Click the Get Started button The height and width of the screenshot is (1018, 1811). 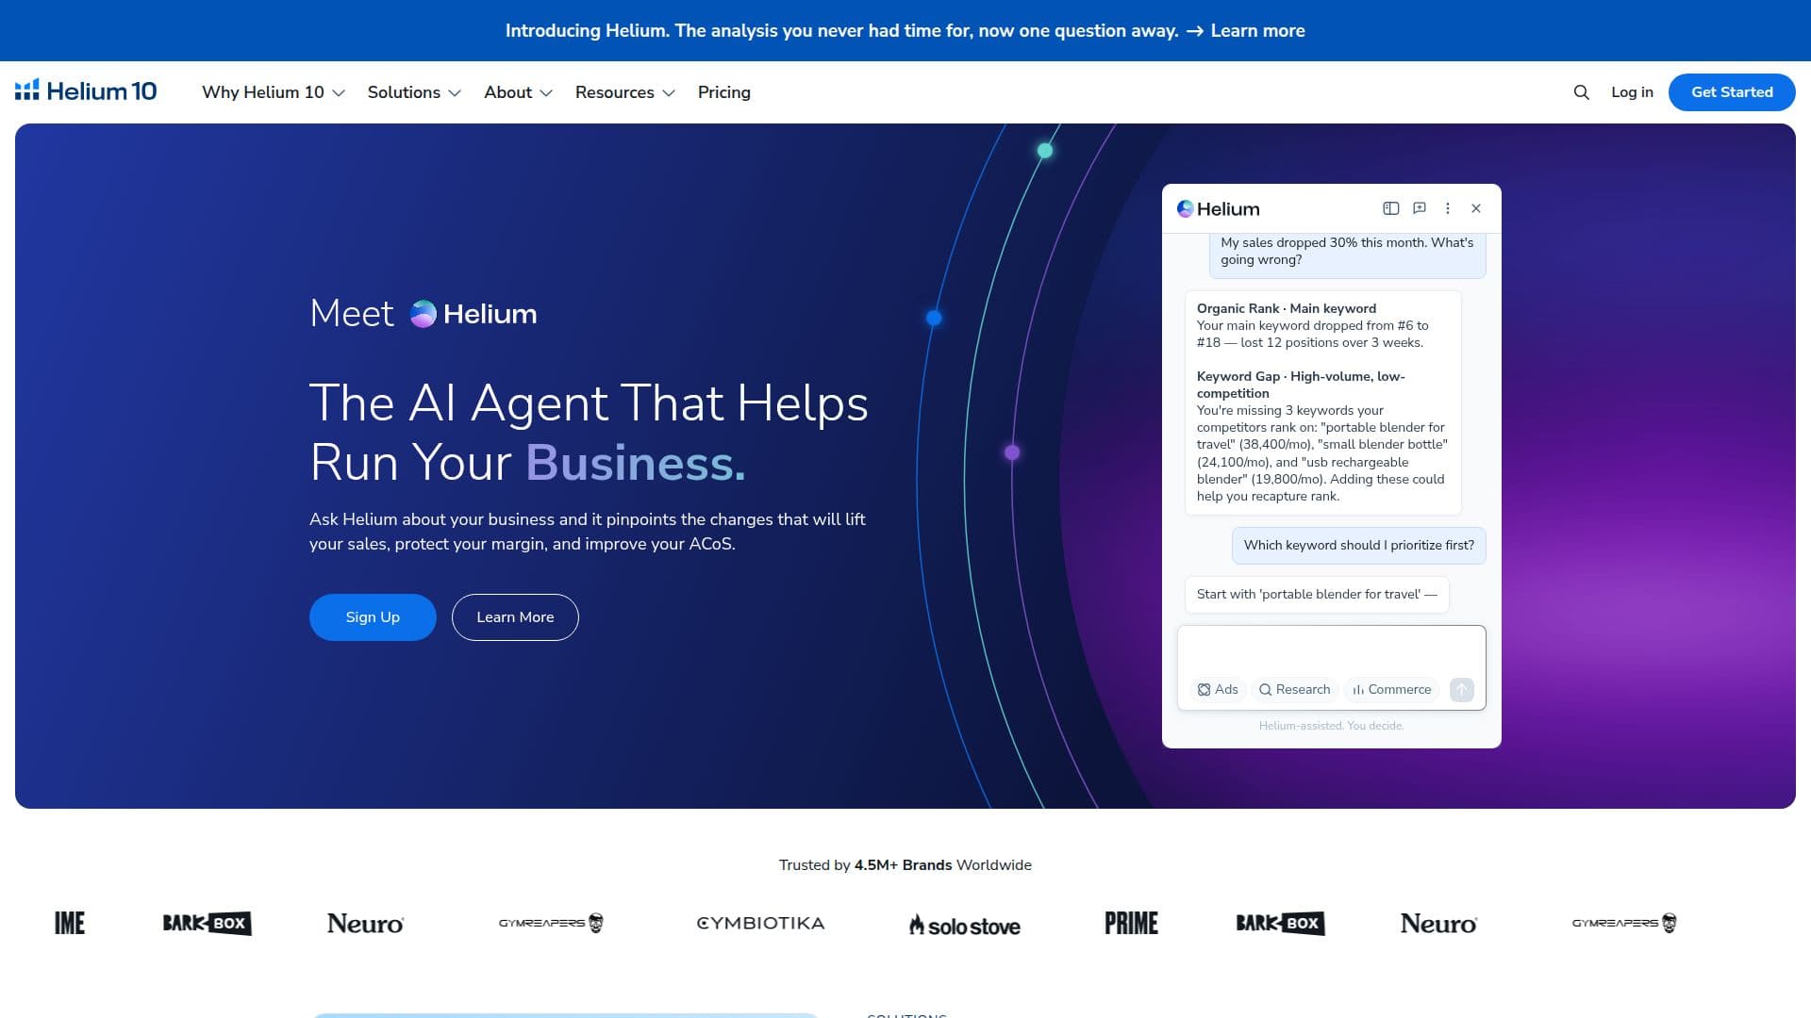1732,92
